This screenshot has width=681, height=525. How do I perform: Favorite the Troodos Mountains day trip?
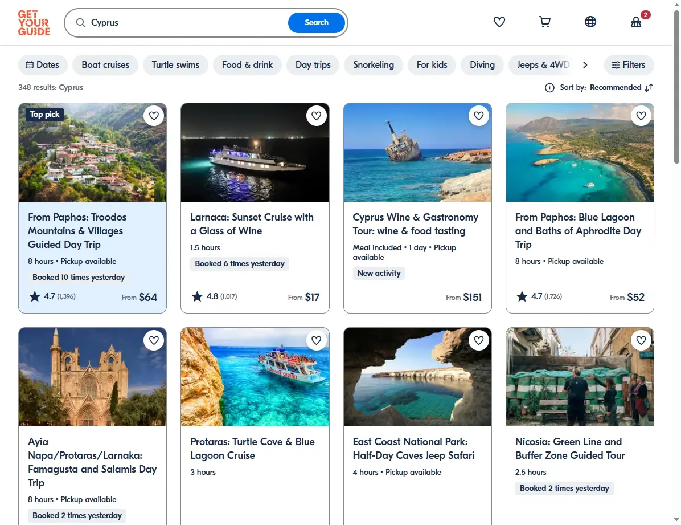(x=154, y=116)
